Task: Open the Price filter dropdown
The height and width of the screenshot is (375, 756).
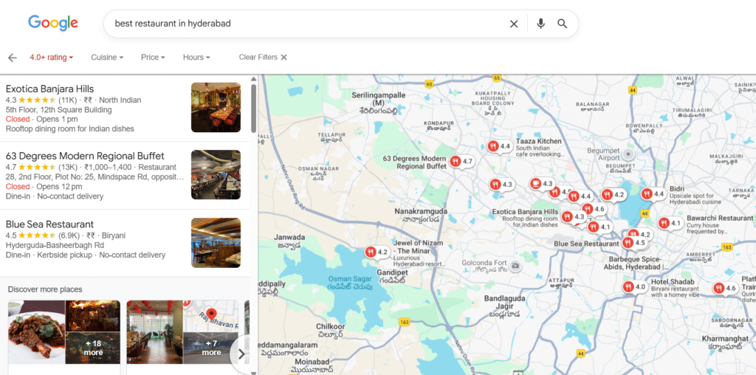Action: pos(153,58)
